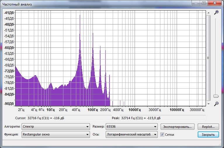
Task: Open the Алгоритм dropdown showing Спектр
Action: coord(55,127)
